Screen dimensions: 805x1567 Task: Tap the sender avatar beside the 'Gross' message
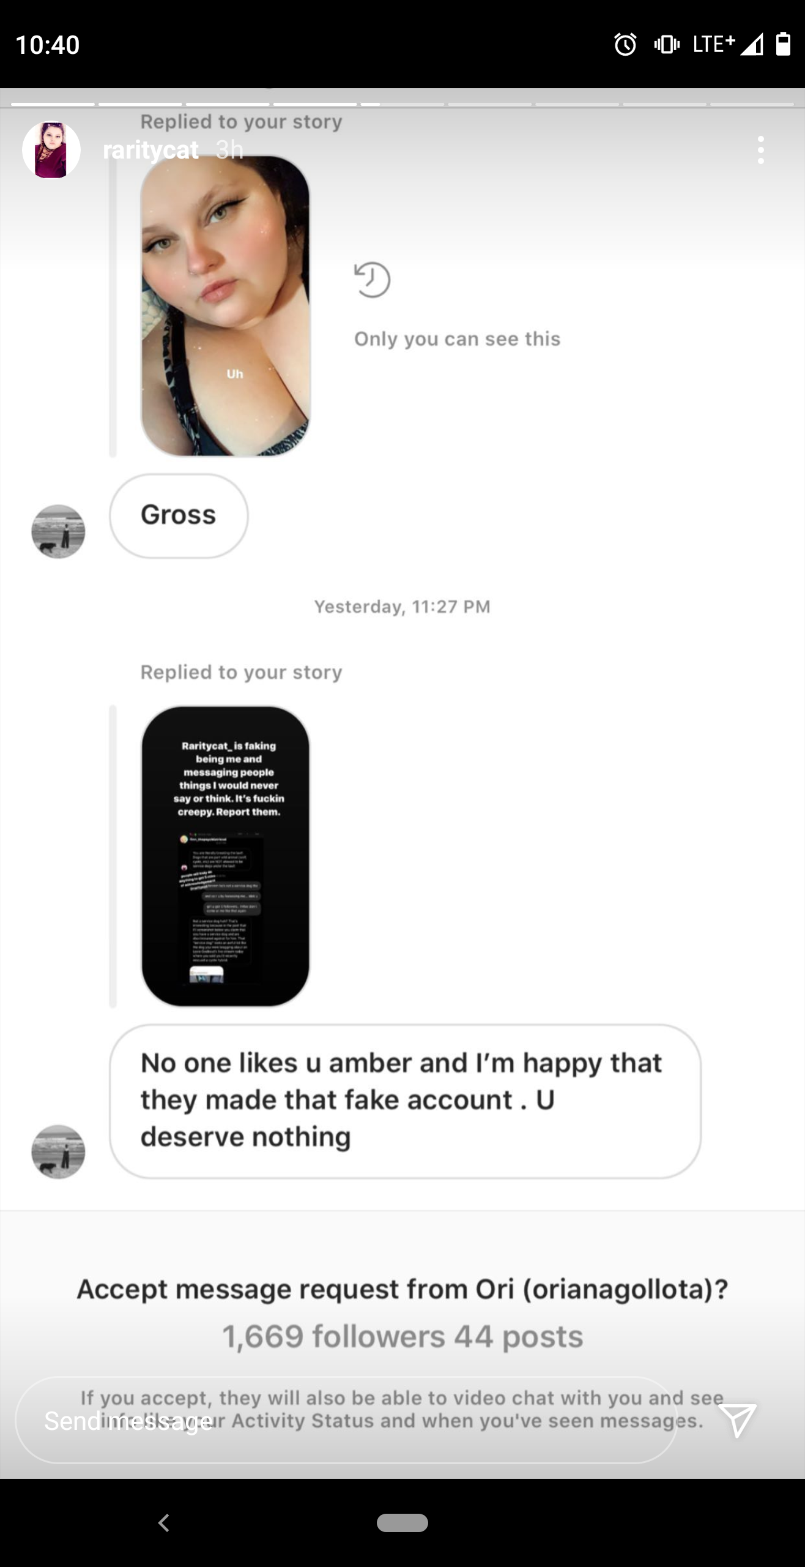[58, 531]
